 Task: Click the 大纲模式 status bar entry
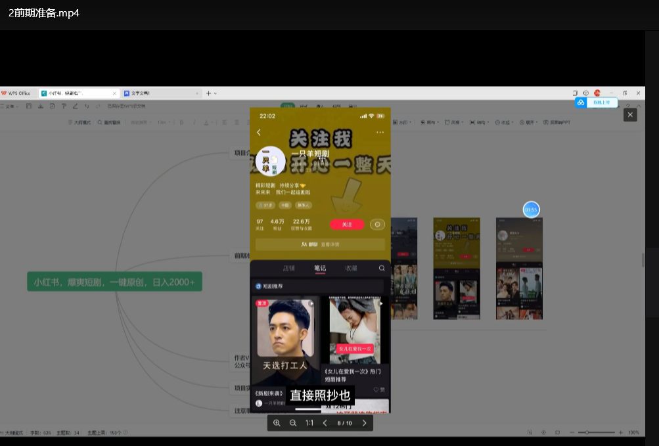[12, 433]
